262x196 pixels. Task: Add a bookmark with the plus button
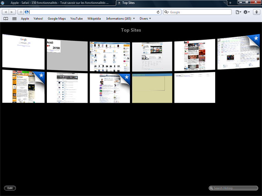21,12
